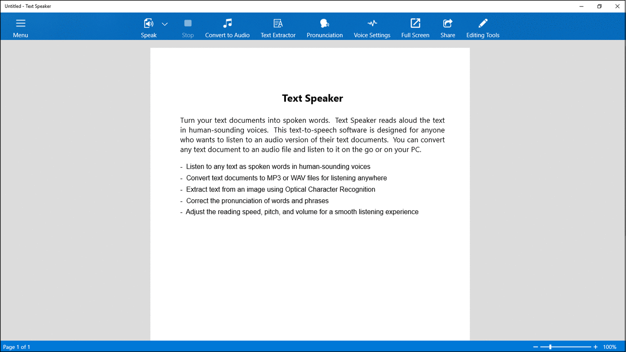
Task: Start reading with the Speak icon
Action: [148, 27]
